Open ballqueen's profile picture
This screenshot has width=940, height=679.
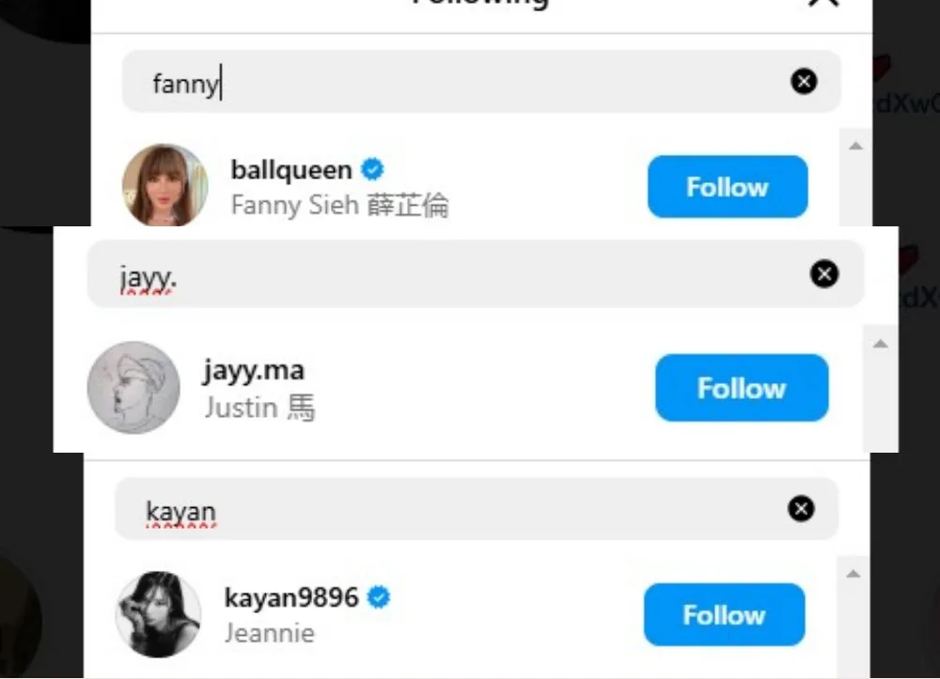click(x=164, y=186)
